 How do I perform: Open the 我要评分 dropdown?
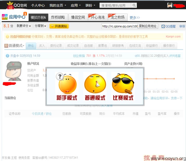(24, 26)
